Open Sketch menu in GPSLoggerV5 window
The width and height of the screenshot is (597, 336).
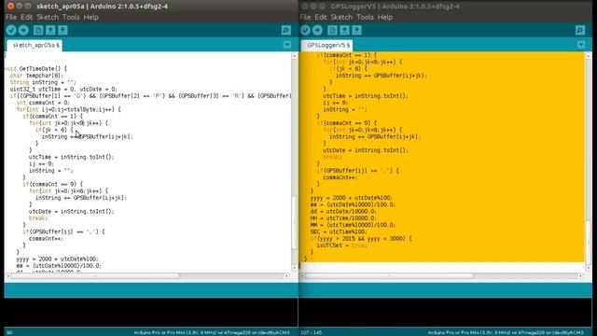click(x=341, y=17)
